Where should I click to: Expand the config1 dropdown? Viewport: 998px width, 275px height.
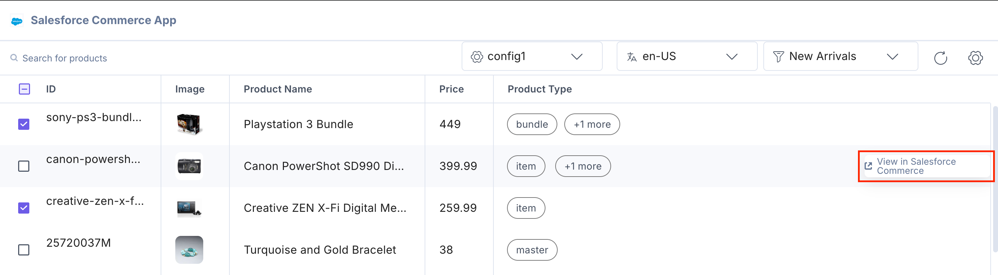point(577,57)
